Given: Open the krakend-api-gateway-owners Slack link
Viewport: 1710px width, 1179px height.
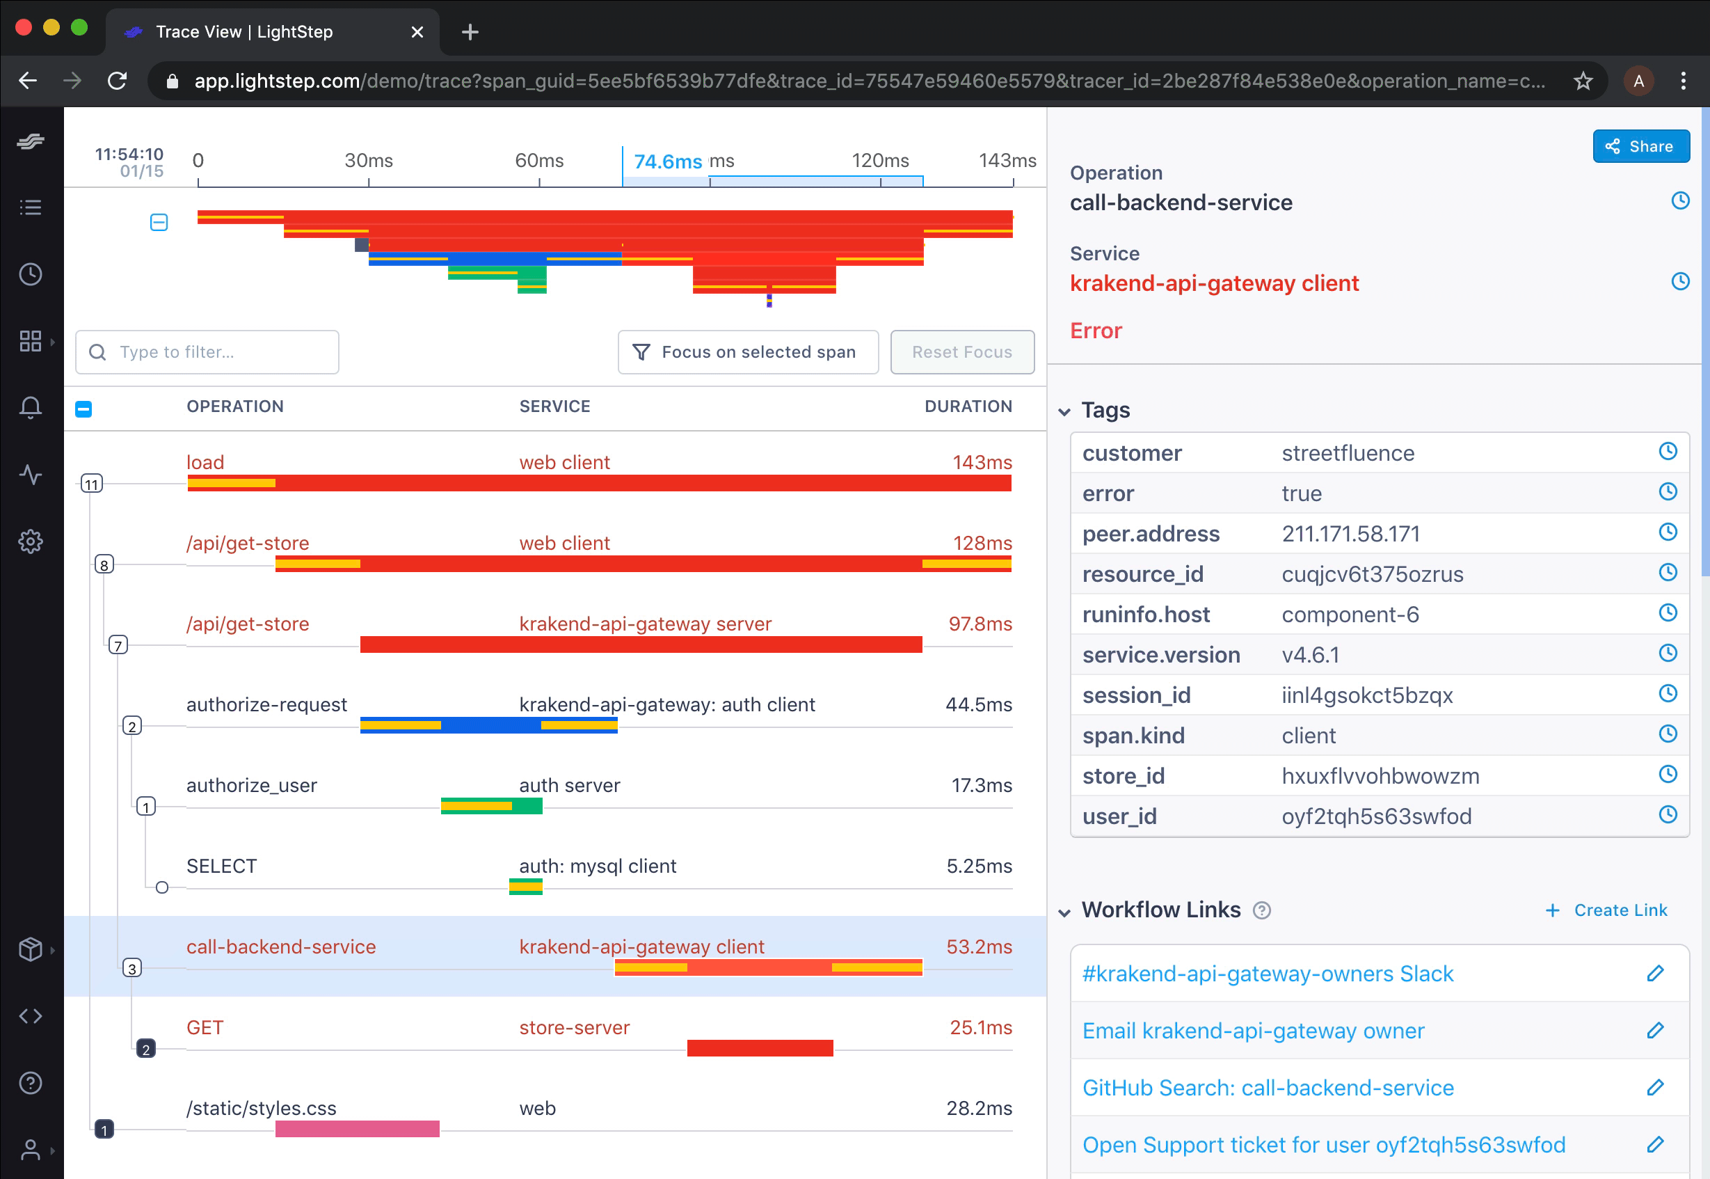Looking at the screenshot, I should 1267,974.
